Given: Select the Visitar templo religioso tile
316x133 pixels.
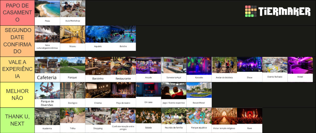Looking at the screenshot, I should [224, 120].
